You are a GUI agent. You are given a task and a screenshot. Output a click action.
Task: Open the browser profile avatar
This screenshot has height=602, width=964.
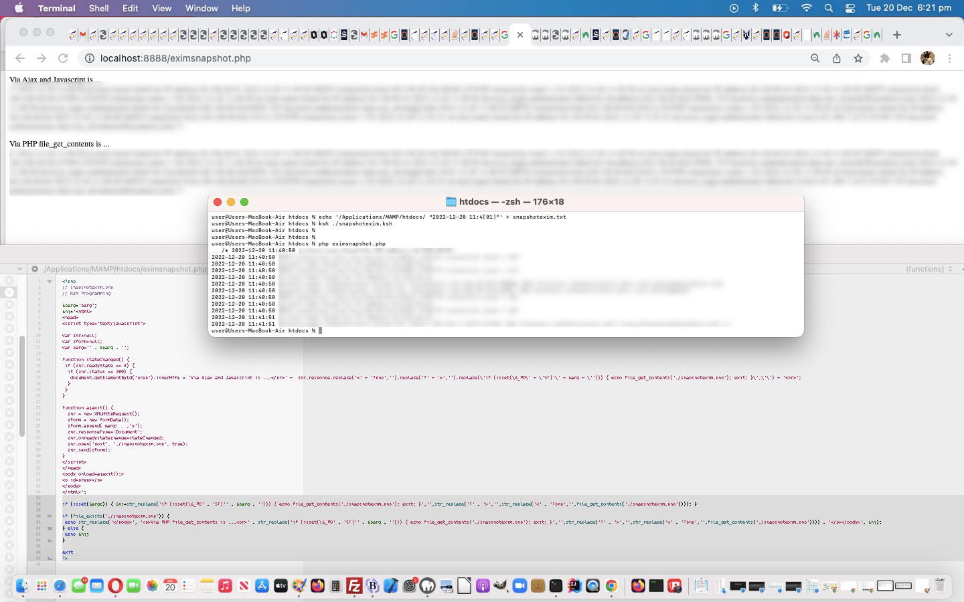click(928, 58)
